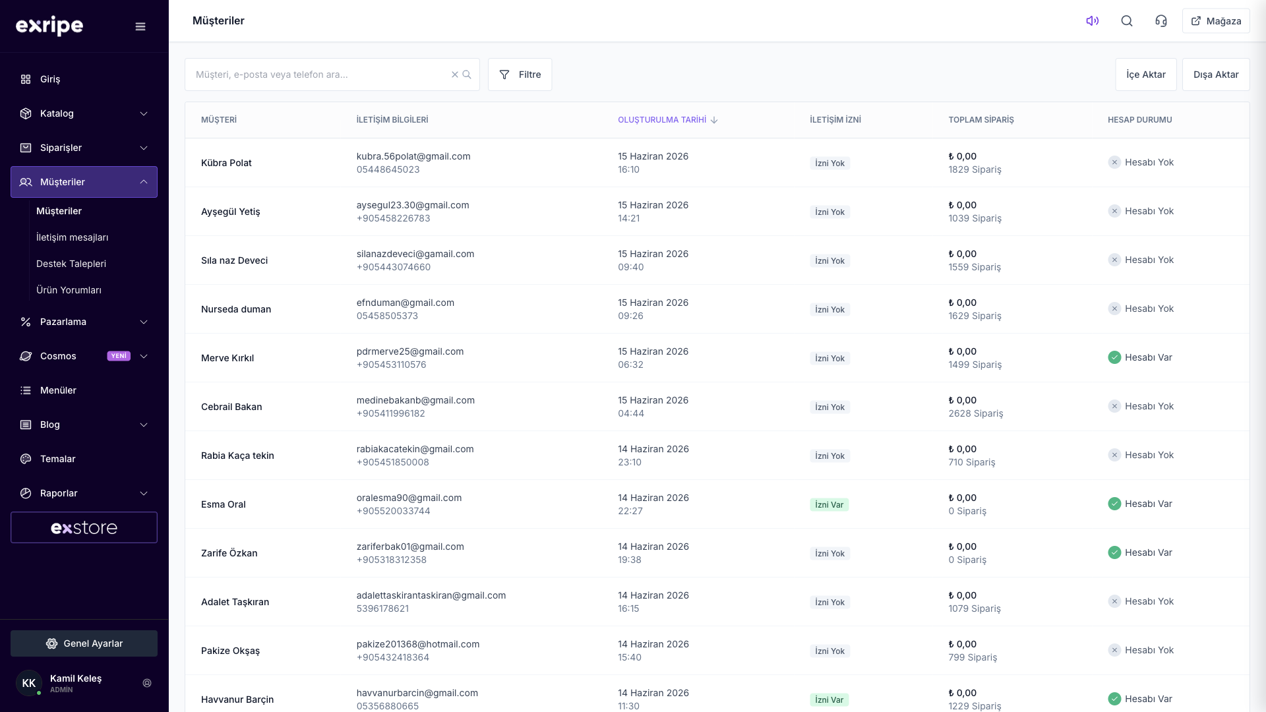Viewport: 1266px width, 712px height.
Task: Open the support headset icon
Action: tap(1161, 21)
